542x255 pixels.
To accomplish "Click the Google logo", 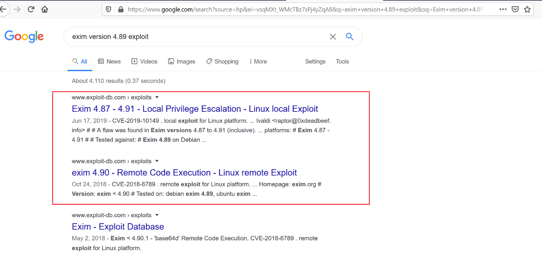I will (x=24, y=37).
